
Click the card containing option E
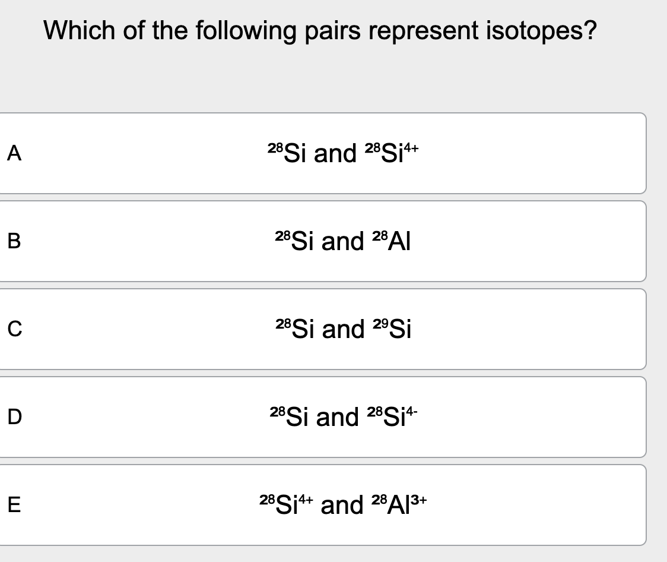323,504
